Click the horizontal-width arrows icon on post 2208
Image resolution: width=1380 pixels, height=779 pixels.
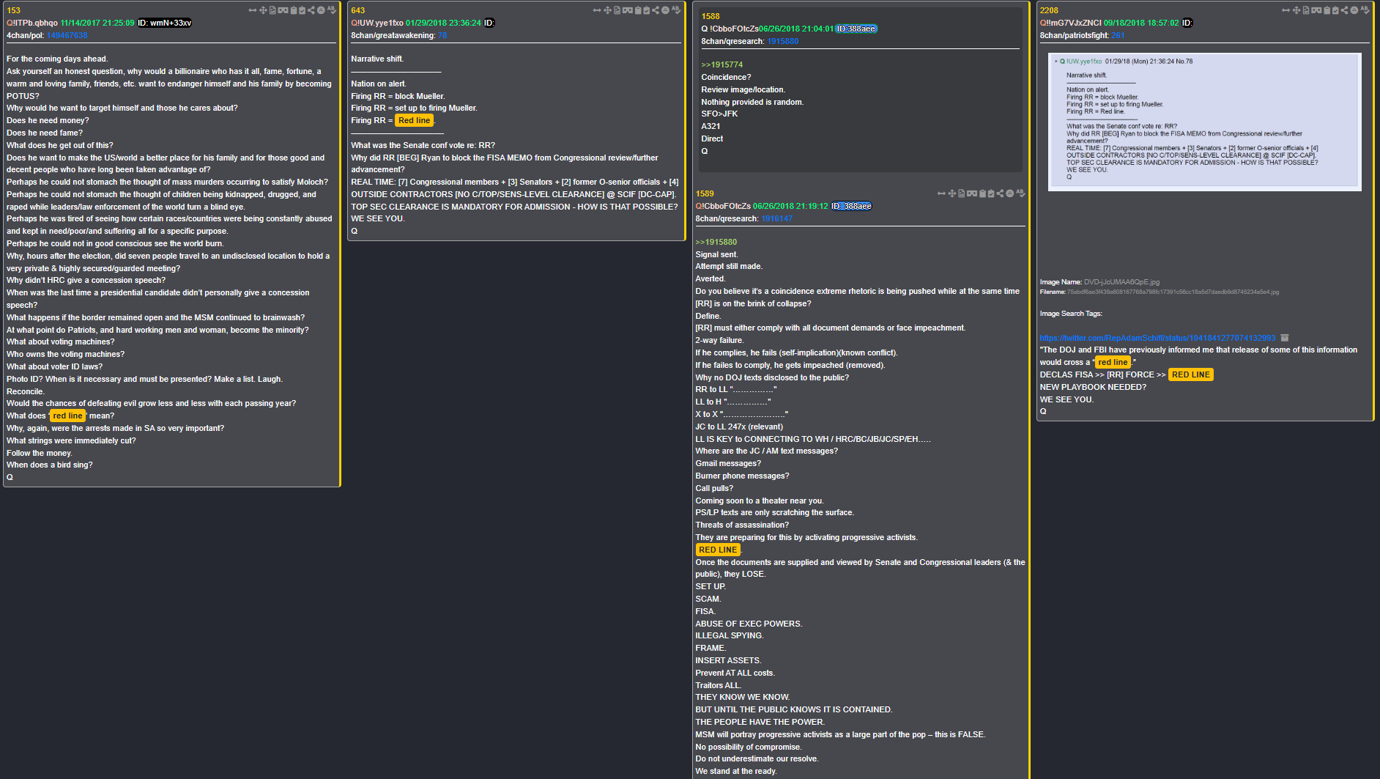(x=1286, y=10)
